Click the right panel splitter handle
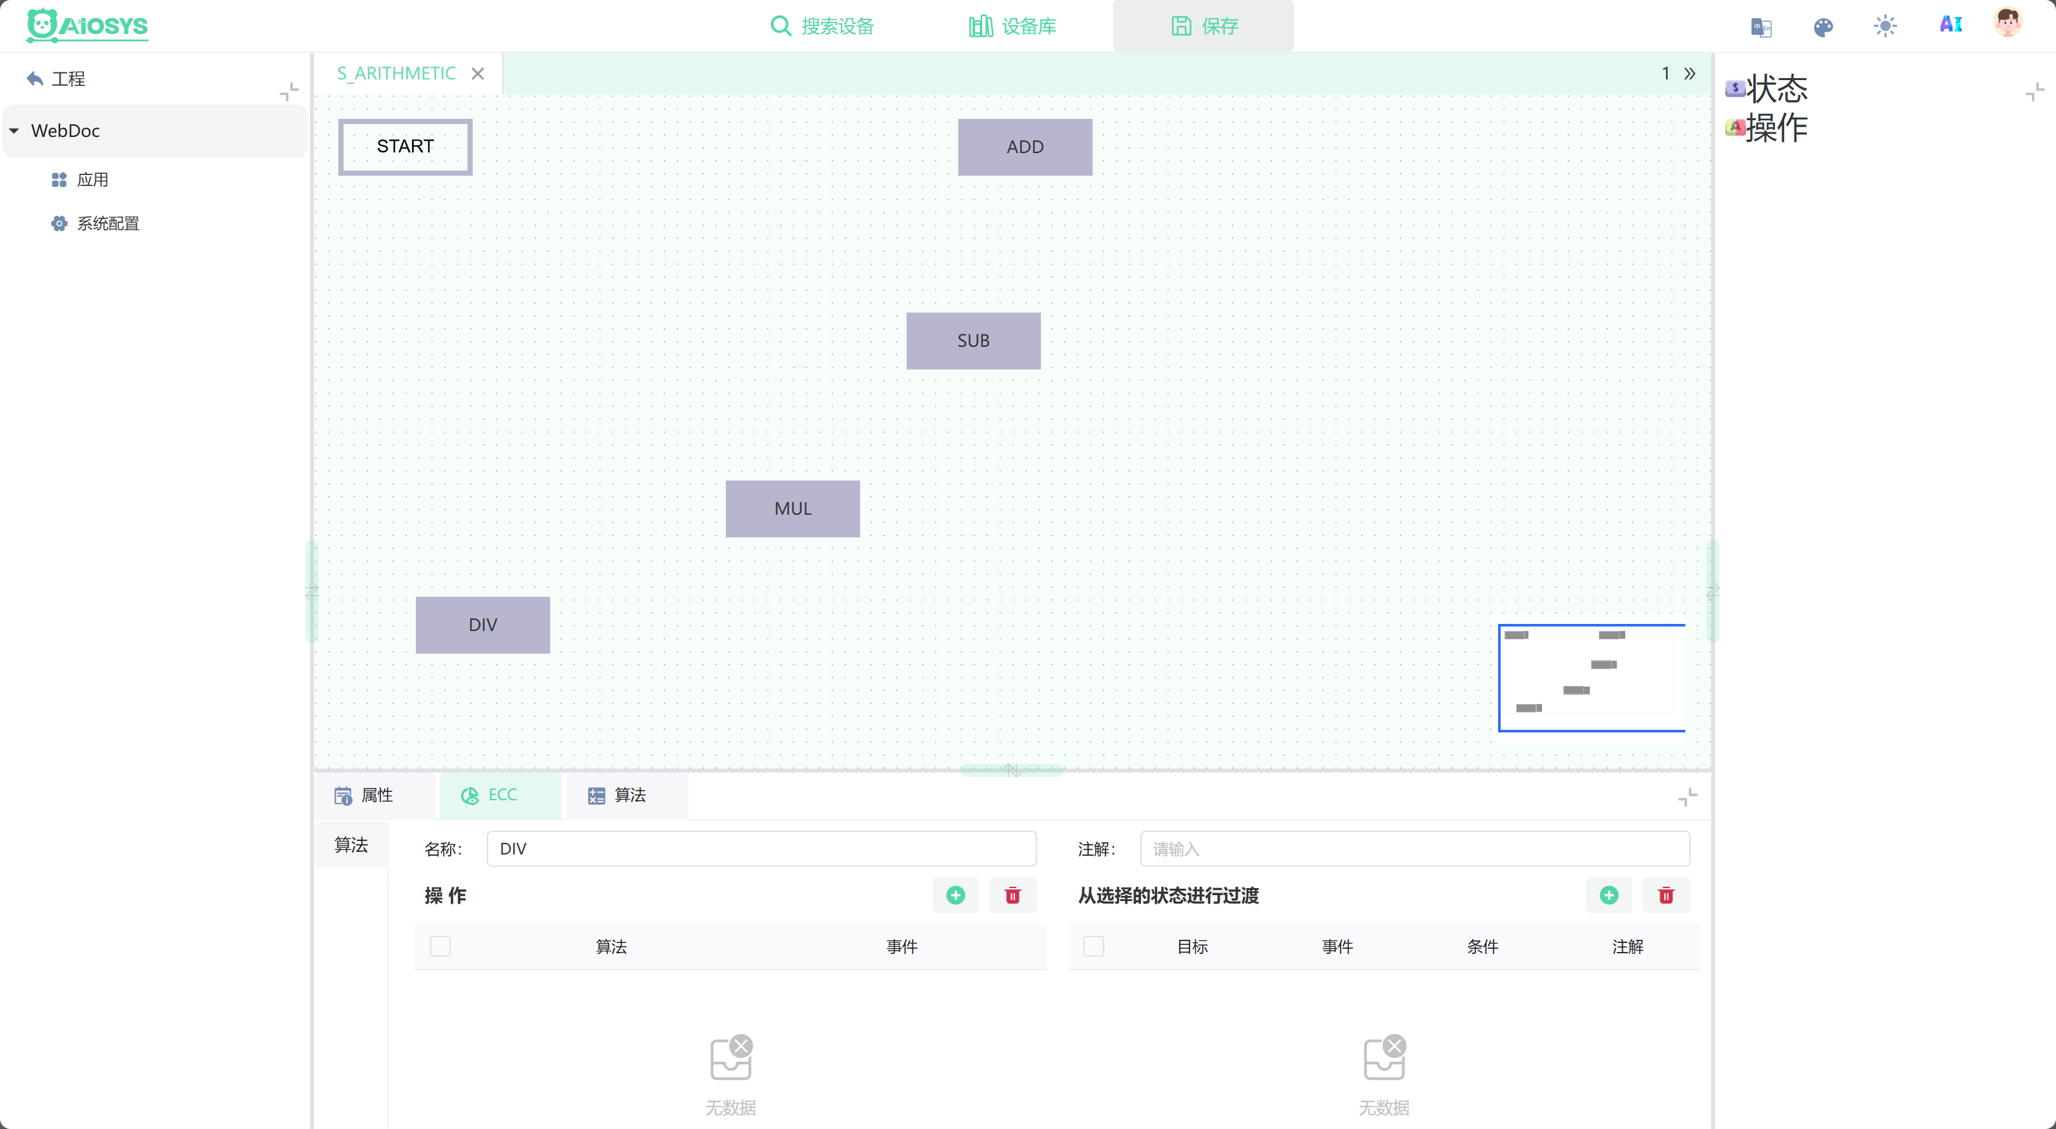This screenshot has height=1129, width=2056. (x=1712, y=592)
